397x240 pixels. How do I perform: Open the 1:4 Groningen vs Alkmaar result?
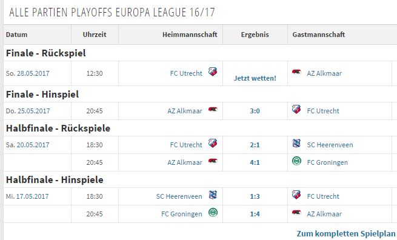coord(255,214)
